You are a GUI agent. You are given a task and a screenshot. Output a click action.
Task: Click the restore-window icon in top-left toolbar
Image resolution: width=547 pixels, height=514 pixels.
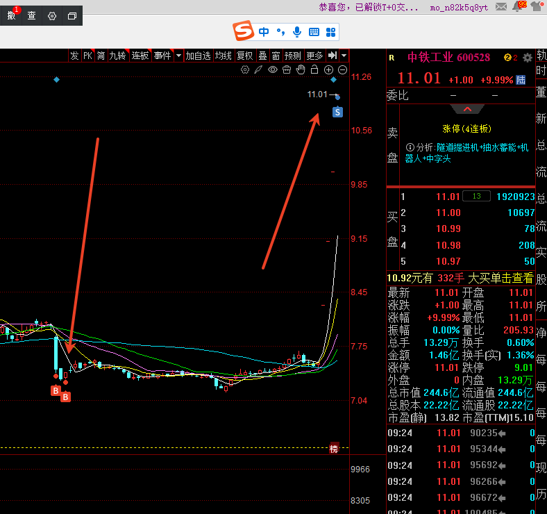72,16
